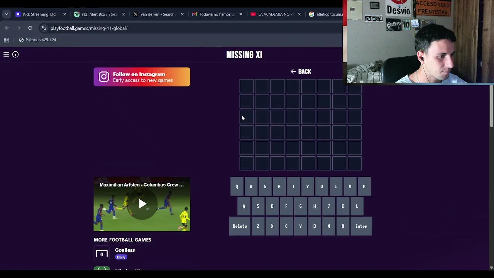The height and width of the screenshot is (278, 494).
Task: Open the apps grid icon in bookmarks bar
Action: tap(6, 40)
